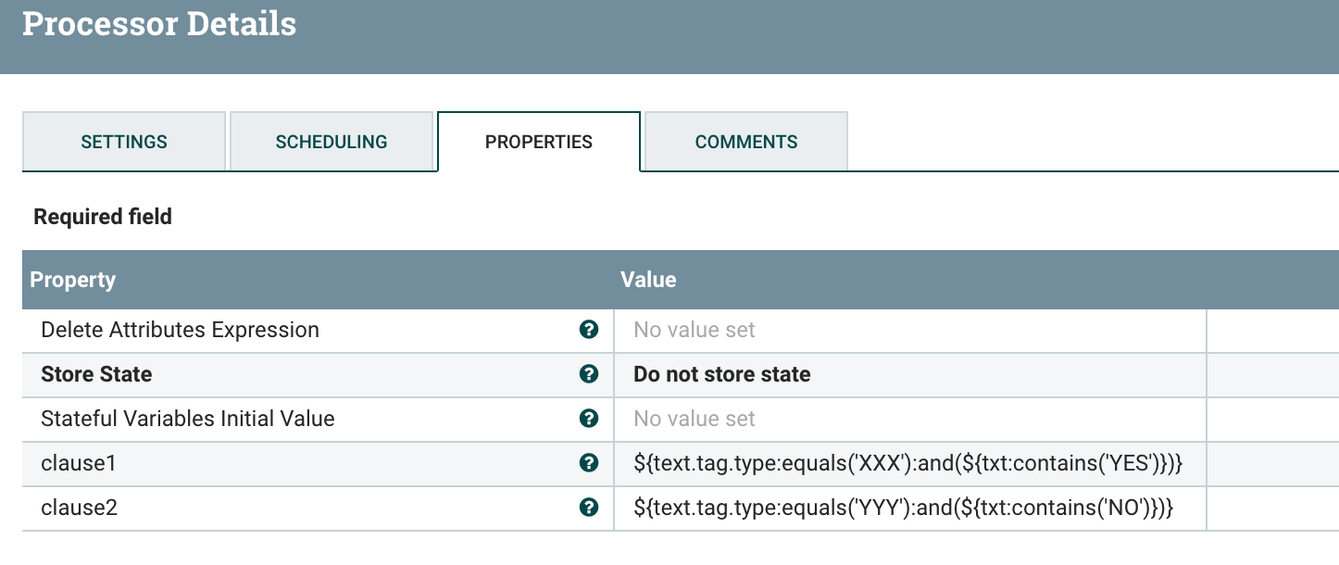Viewport: 1339px width, 565px height.
Task: Click help icon next to clause1
Action: click(x=588, y=463)
